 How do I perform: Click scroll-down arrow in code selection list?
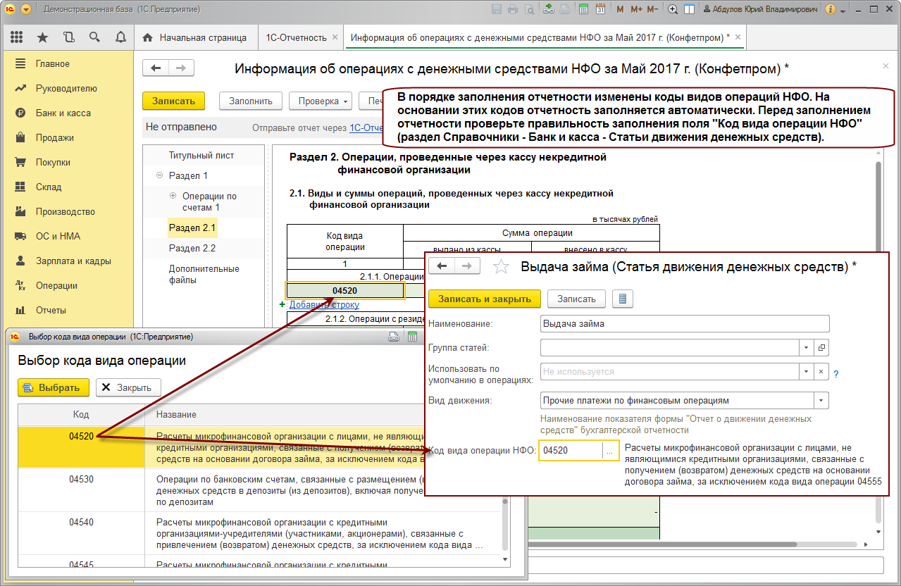pos(504,558)
